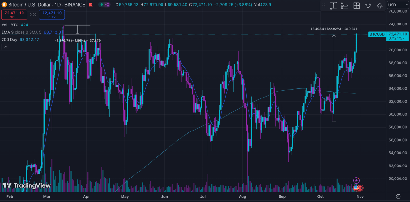Click the BTCUSD price label tag
This screenshot has height=202, width=410.
(x=377, y=34)
